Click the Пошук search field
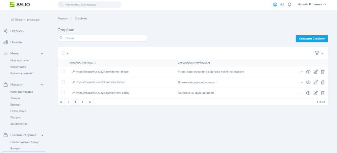 103,38
